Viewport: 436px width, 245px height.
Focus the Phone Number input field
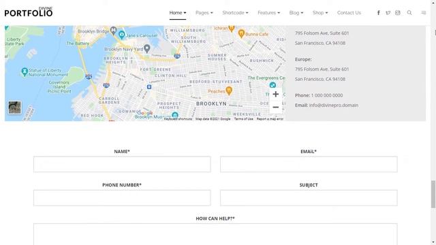[x=122, y=198]
